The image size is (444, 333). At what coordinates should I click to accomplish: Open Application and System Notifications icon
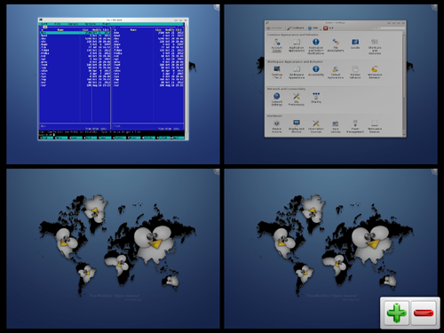click(x=316, y=46)
